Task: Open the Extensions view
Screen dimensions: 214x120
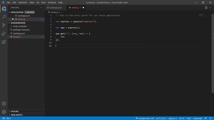Action: coord(4,42)
